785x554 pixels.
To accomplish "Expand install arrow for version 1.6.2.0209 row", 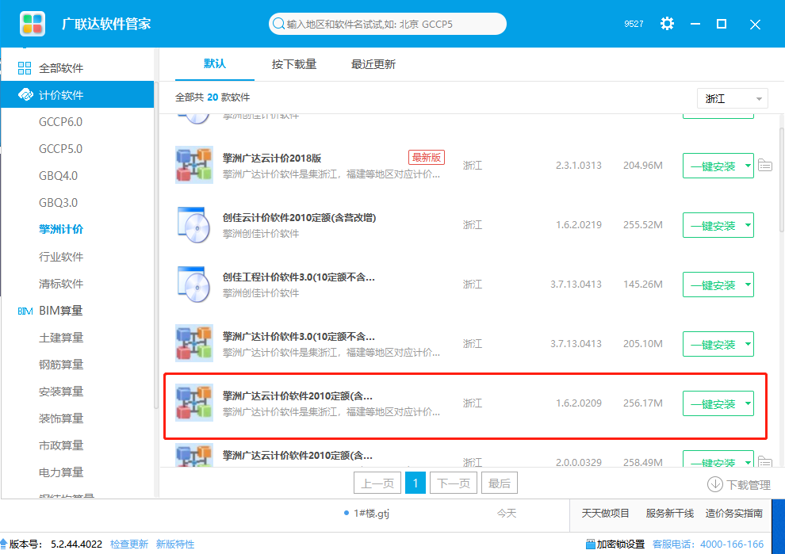I will pos(748,403).
